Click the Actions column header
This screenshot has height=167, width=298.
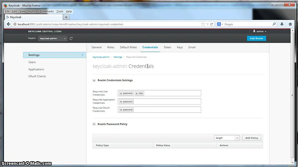(224, 146)
